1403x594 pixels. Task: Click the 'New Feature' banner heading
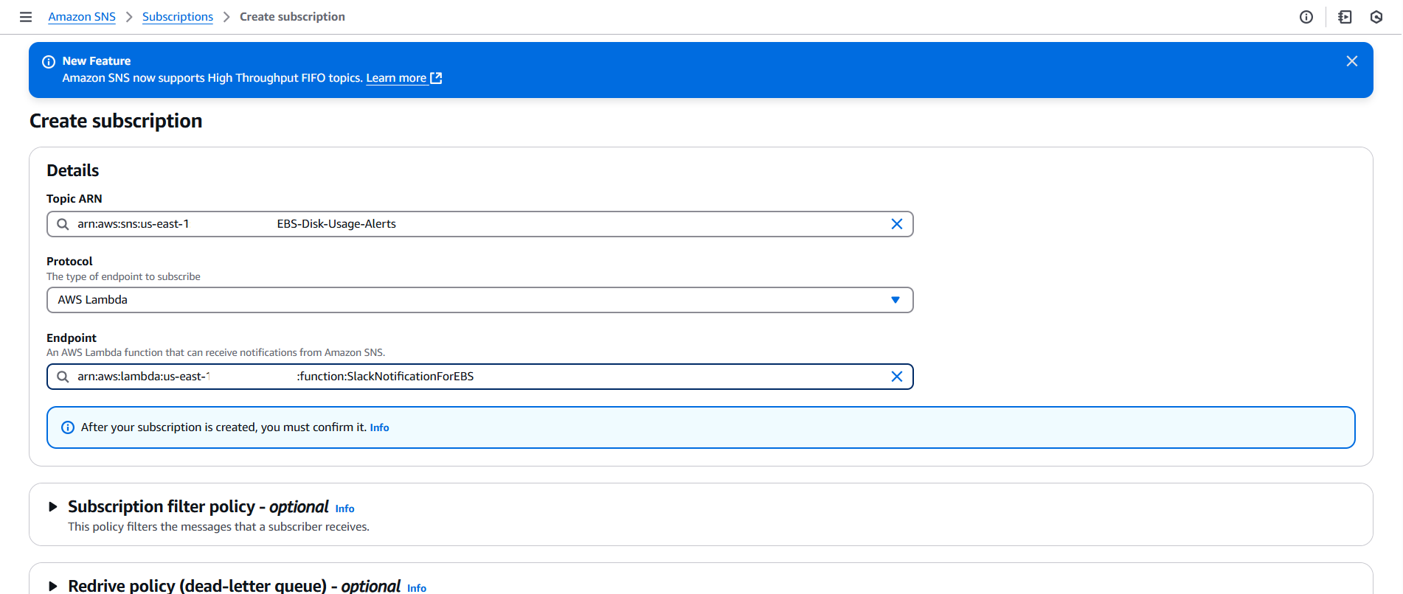point(97,61)
